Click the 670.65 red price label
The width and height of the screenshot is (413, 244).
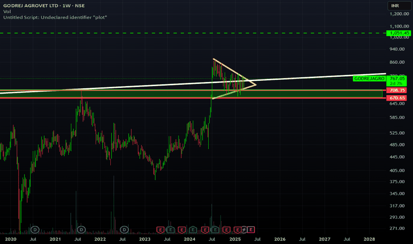coord(397,98)
